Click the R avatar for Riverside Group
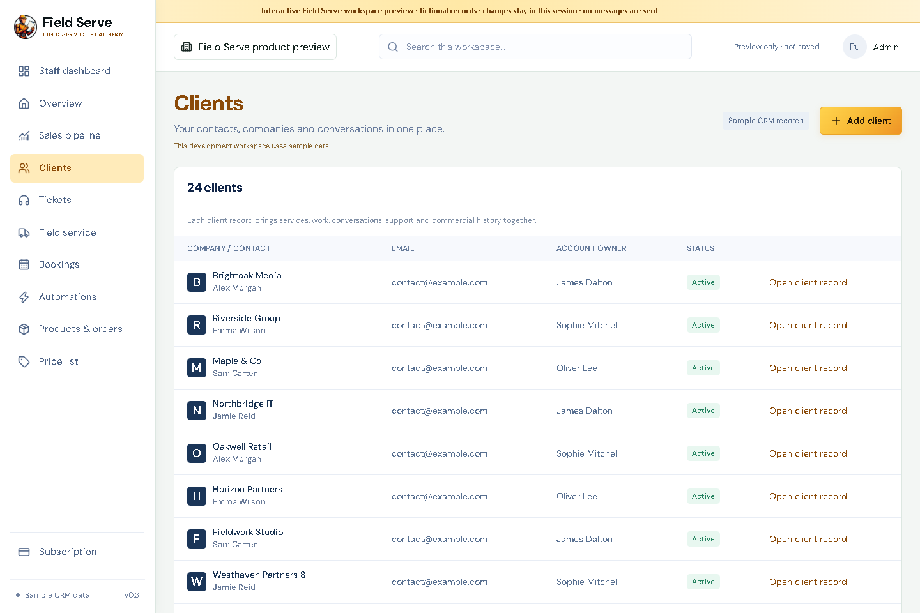The width and height of the screenshot is (920, 613). pyautogui.click(x=197, y=325)
